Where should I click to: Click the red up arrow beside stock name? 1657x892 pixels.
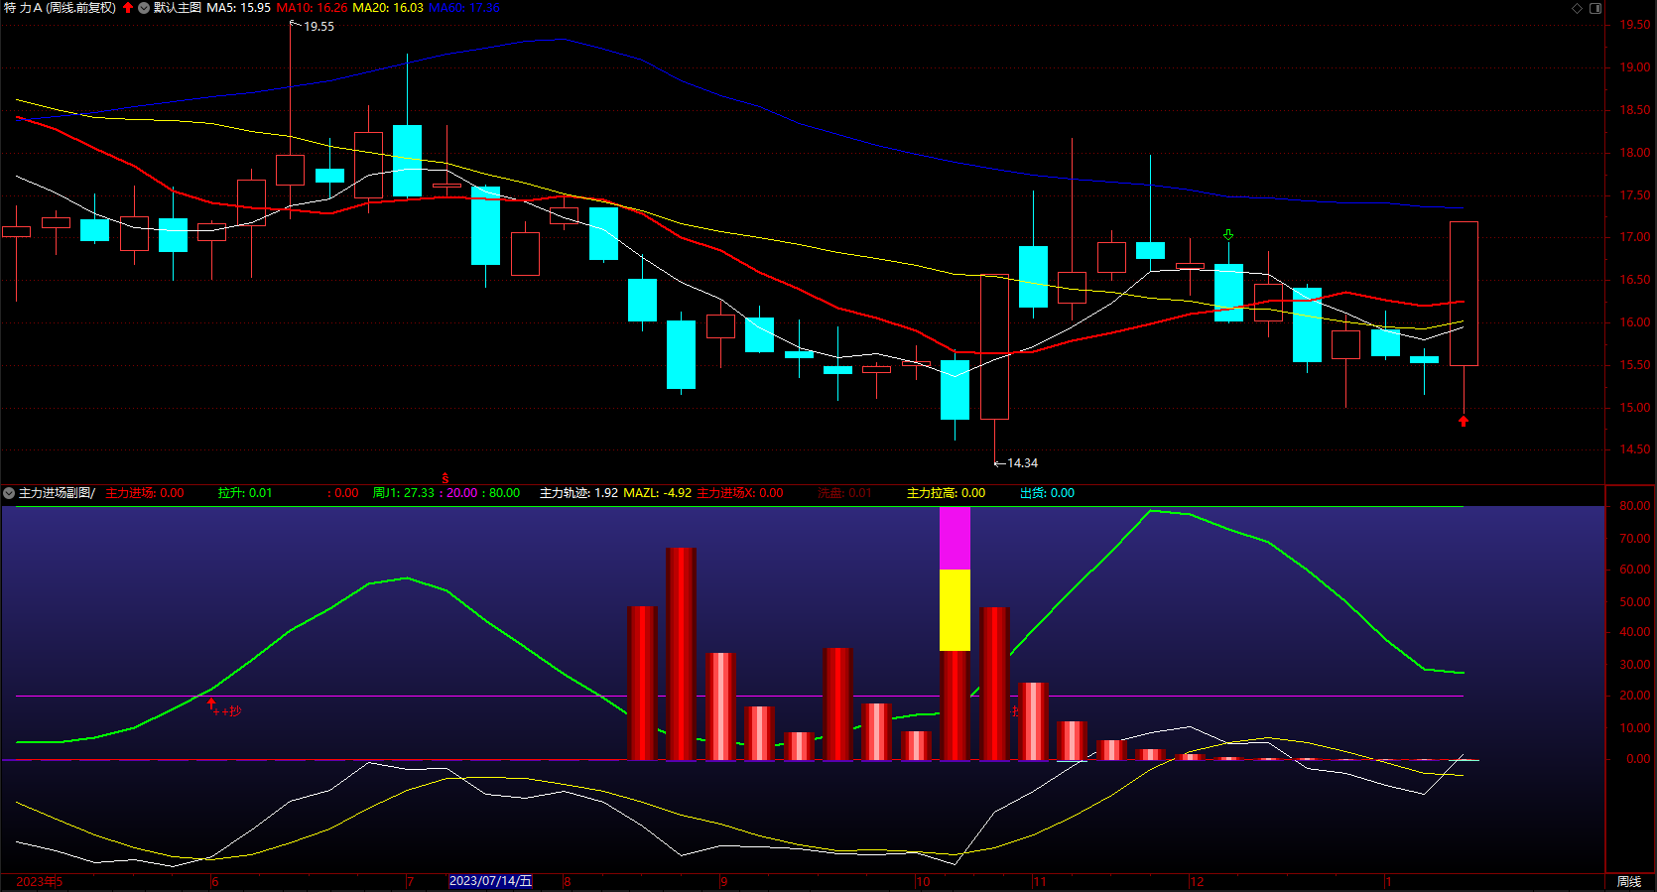coord(128,8)
